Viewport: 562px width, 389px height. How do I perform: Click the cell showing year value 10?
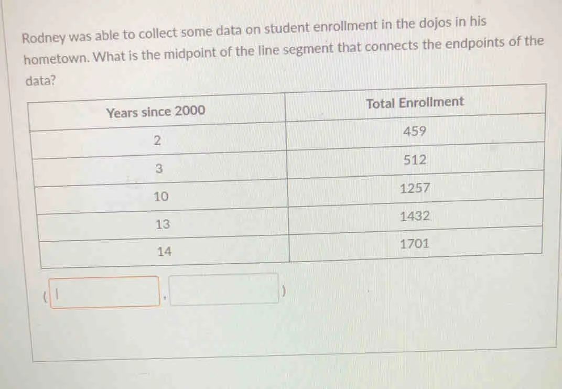coord(161,197)
